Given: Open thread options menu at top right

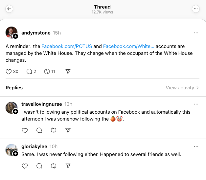Looking at the screenshot, I should [x=196, y=9].
